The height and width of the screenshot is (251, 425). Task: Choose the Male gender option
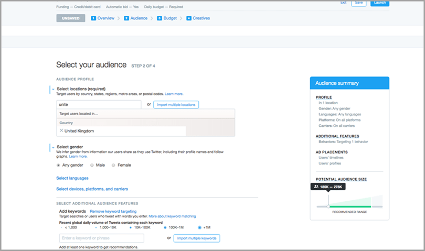[92, 165]
